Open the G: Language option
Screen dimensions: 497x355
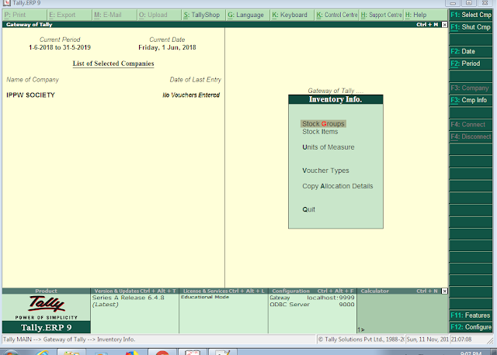tap(248, 15)
